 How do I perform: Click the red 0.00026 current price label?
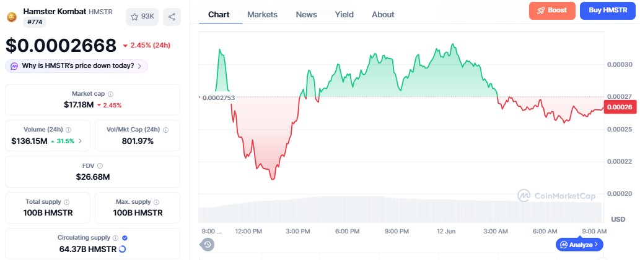coord(620,107)
